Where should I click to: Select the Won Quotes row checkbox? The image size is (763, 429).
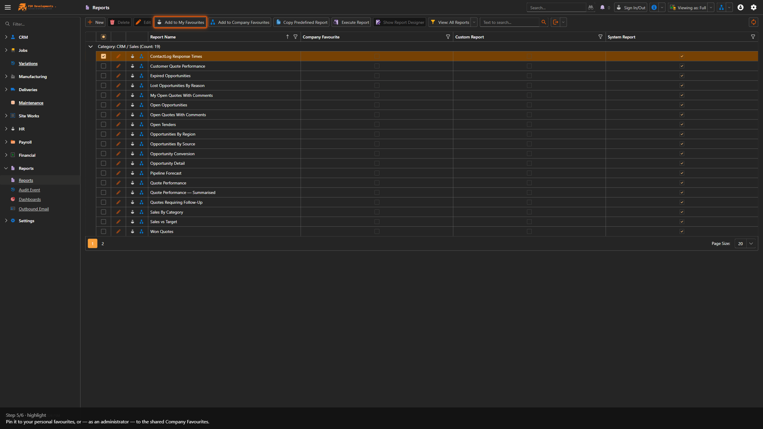coord(103,231)
